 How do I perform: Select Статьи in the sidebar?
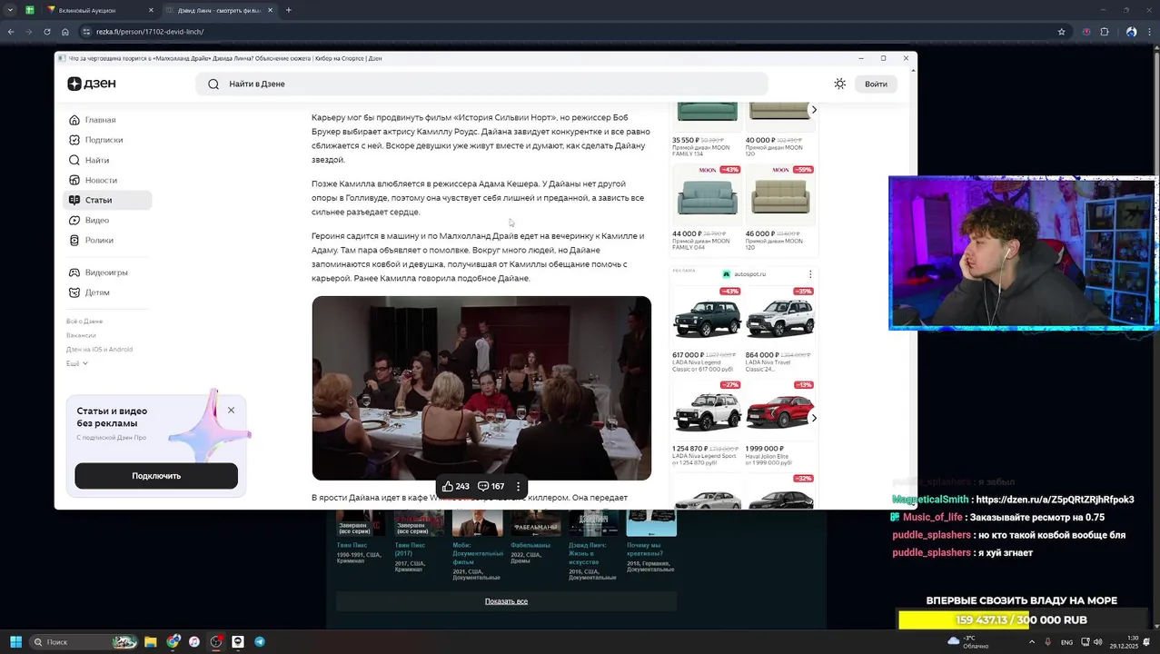106,200
